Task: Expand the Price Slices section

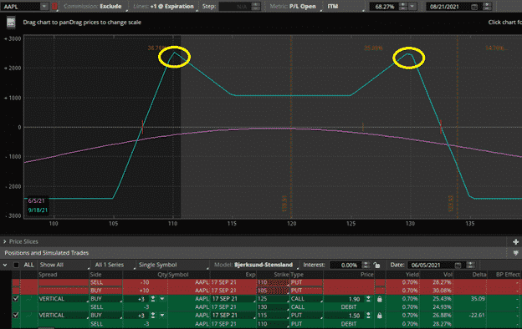Action: (5, 241)
